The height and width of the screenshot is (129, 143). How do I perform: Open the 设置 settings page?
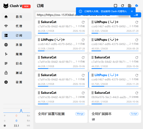coord(17,82)
